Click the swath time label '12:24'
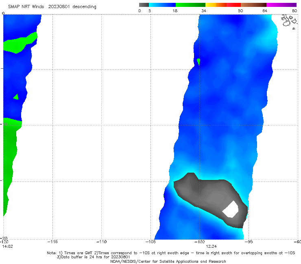The height and width of the screenshot is (264, 301). click(x=212, y=247)
